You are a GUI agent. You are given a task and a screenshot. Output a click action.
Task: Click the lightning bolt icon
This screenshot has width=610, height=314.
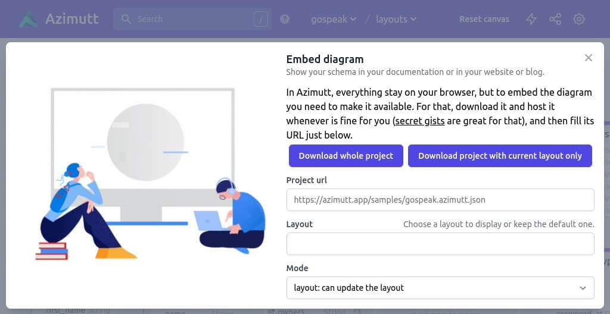pyautogui.click(x=531, y=19)
